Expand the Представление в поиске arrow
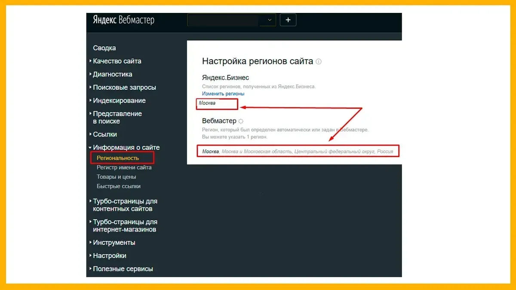The image size is (516, 290). [x=90, y=114]
